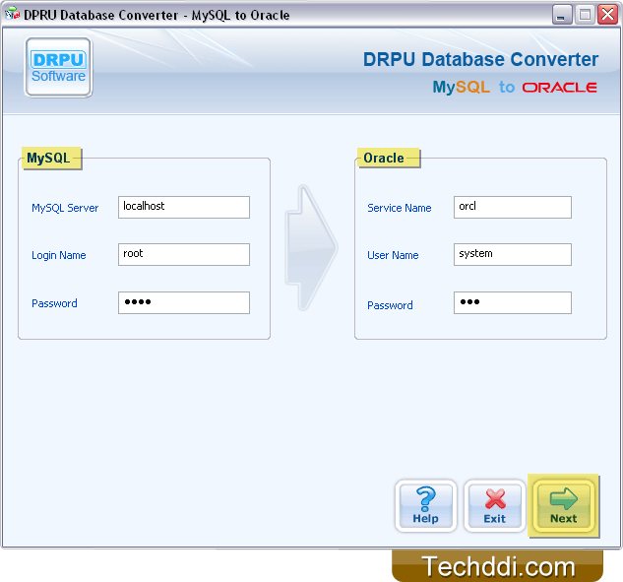Close the Database Converter window
Viewport: 623px width, 582px height.
(x=608, y=15)
